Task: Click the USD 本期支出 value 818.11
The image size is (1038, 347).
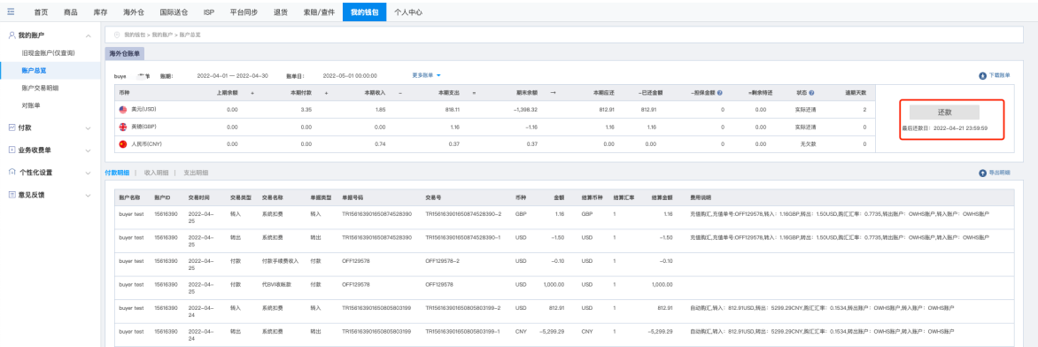Action: click(453, 109)
